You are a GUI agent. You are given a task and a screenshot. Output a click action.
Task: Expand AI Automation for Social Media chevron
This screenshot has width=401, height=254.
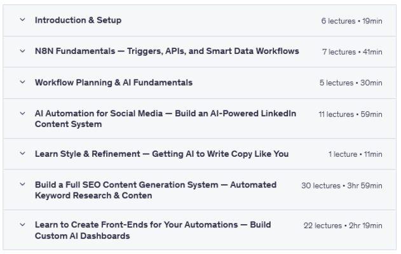23,113
